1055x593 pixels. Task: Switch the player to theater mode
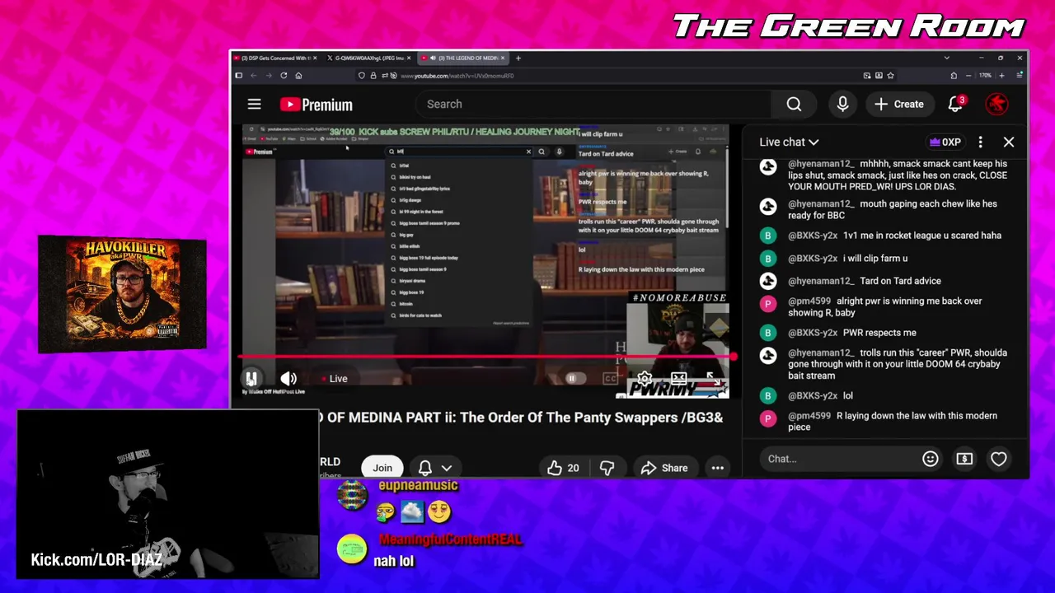[x=678, y=378]
